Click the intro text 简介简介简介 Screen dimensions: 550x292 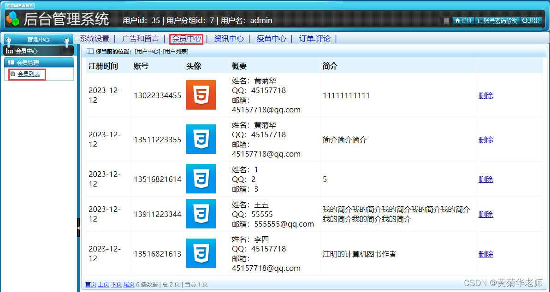pos(344,140)
